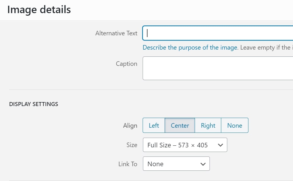
Task: Choose Right alignment for the image
Action: (208, 125)
